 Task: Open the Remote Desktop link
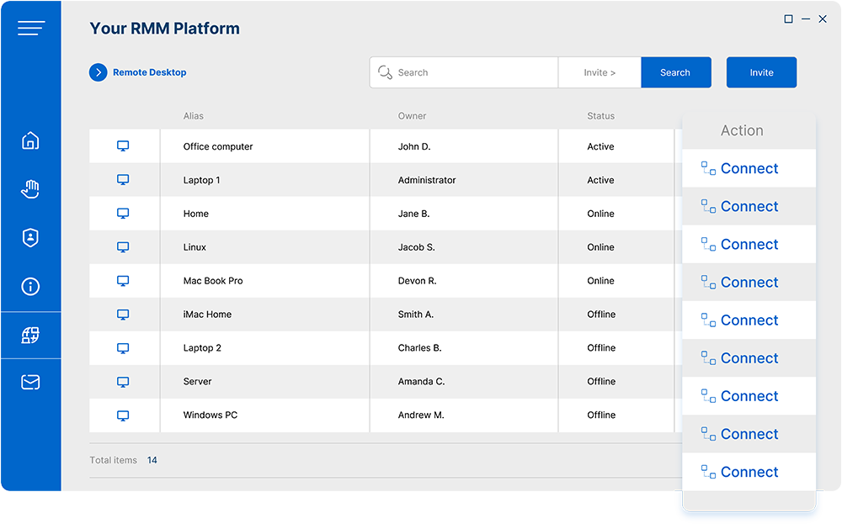[149, 72]
